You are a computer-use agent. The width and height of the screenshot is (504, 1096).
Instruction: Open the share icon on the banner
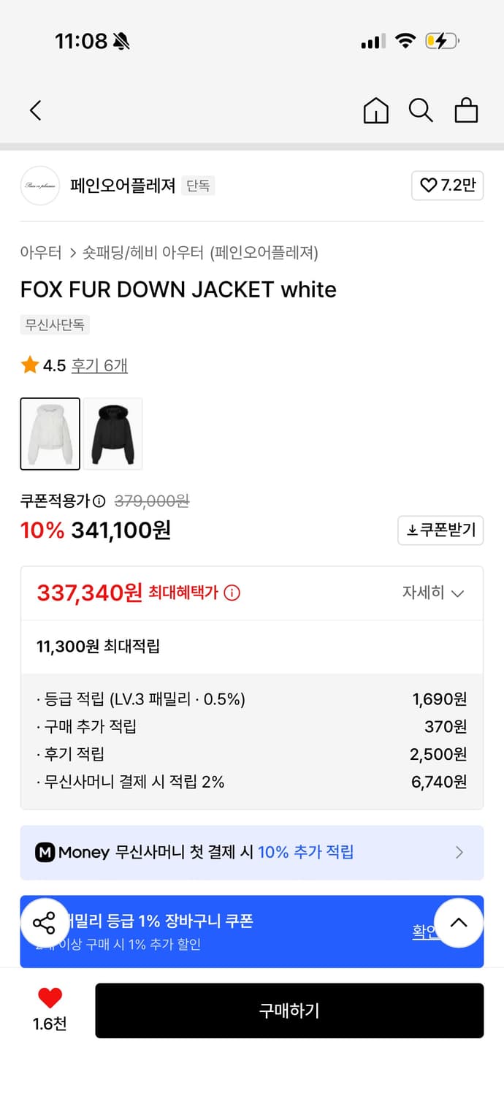tap(45, 923)
